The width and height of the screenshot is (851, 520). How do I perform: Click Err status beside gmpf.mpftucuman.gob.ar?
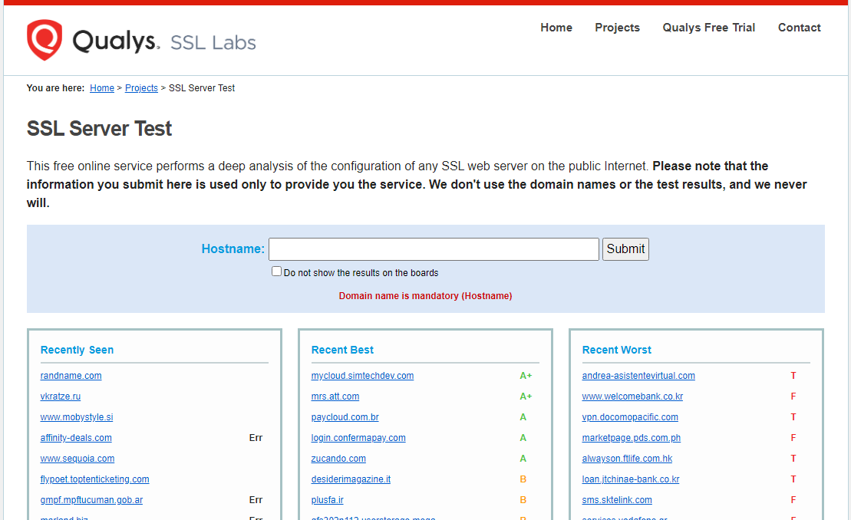(256, 499)
